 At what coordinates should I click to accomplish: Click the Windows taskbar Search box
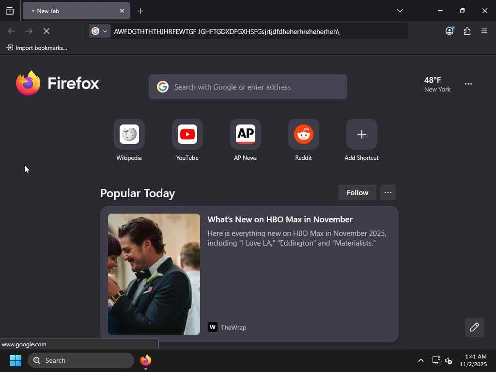point(81,360)
